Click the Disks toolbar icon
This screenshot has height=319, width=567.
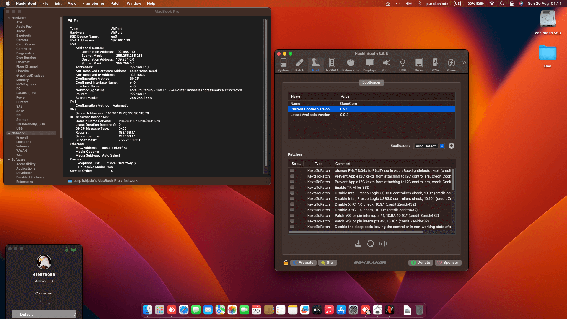(x=418, y=65)
